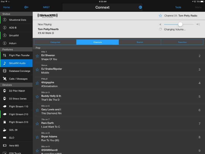Select Aera 660 device icon
205x154 pixels.
pyautogui.click(x=5, y=146)
